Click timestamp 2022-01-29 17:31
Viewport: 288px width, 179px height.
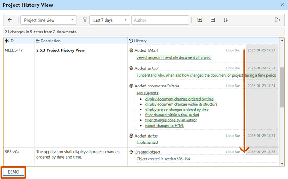(x=261, y=68)
